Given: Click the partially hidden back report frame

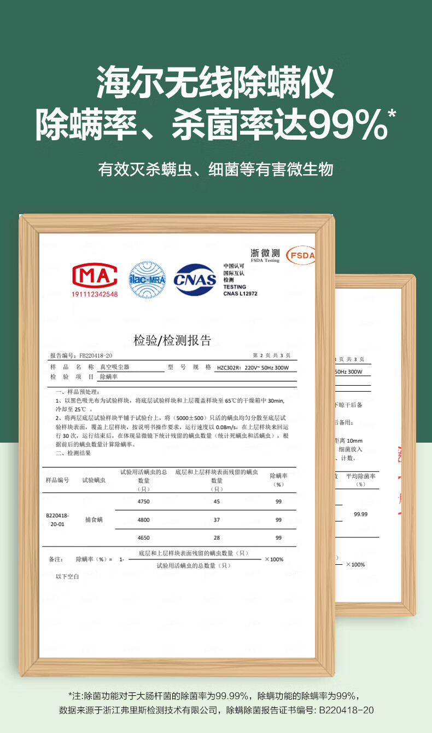Looking at the screenshot, I should (x=375, y=445).
